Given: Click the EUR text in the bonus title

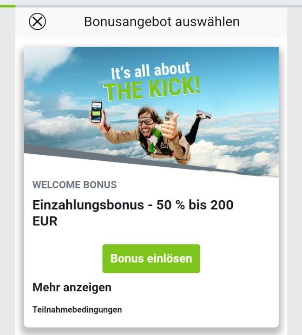Looking at the screenshot, I should point(45,221).
